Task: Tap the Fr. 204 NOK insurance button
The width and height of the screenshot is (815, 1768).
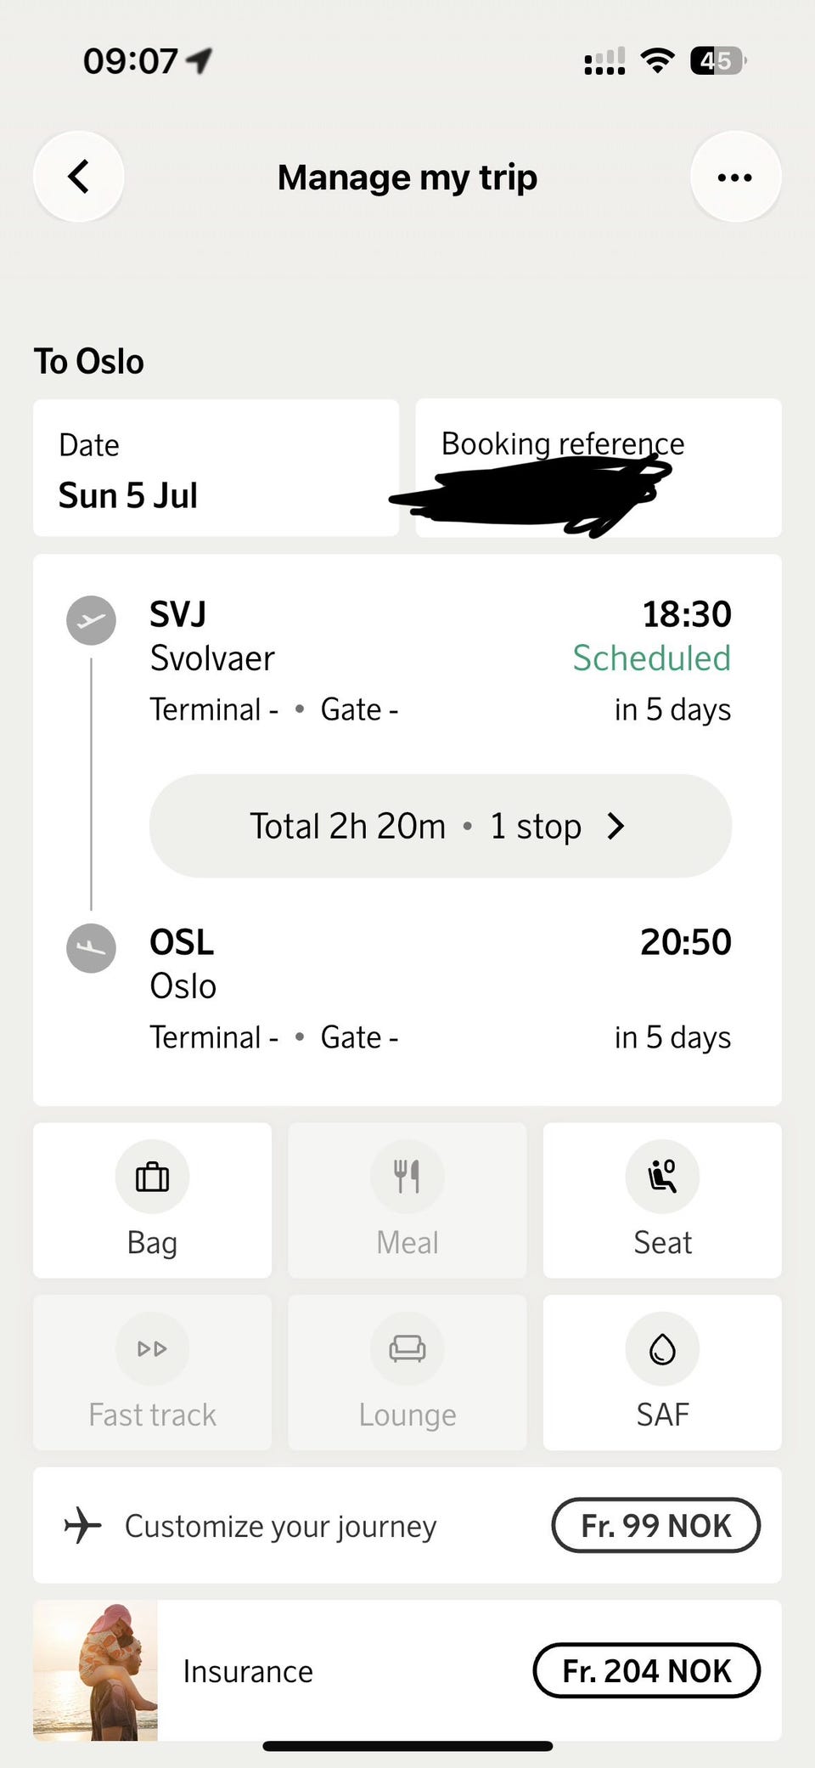Action: click(646, 1671)
